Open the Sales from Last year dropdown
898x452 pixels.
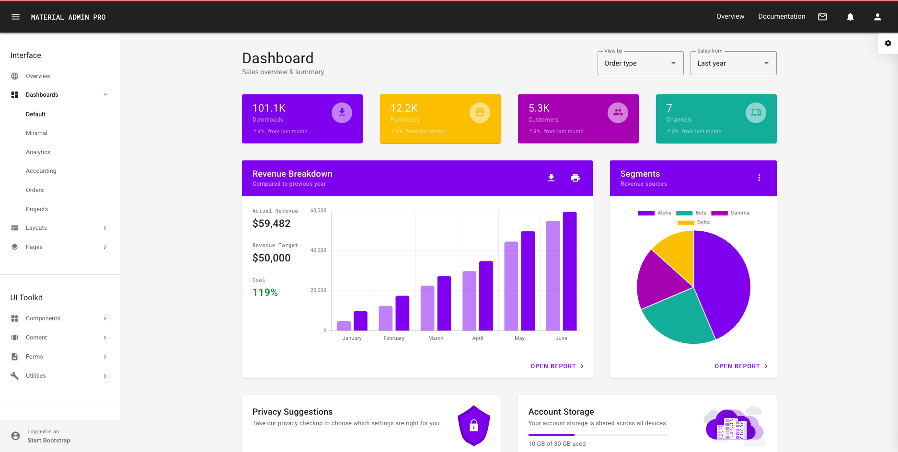click(x=733, y=63)
